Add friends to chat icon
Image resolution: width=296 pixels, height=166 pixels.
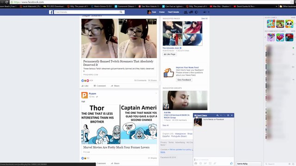tap(217, 115)
